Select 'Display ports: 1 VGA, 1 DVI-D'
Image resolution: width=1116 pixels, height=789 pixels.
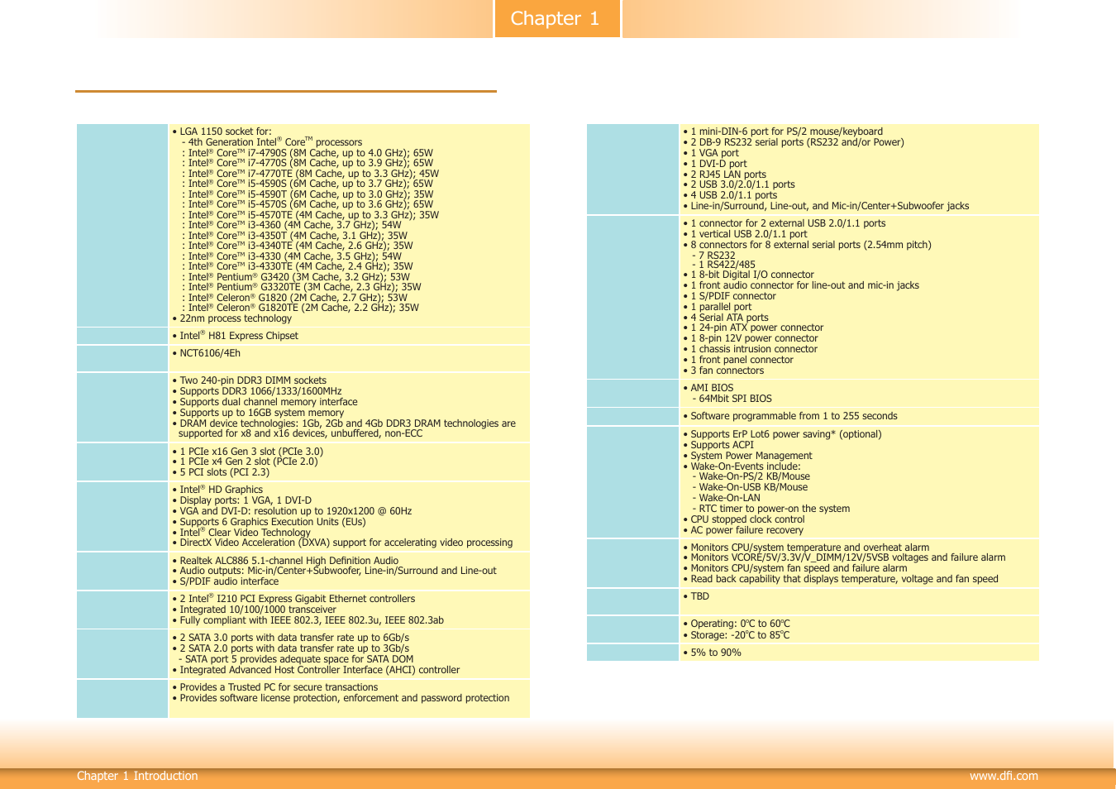(241, 500)
